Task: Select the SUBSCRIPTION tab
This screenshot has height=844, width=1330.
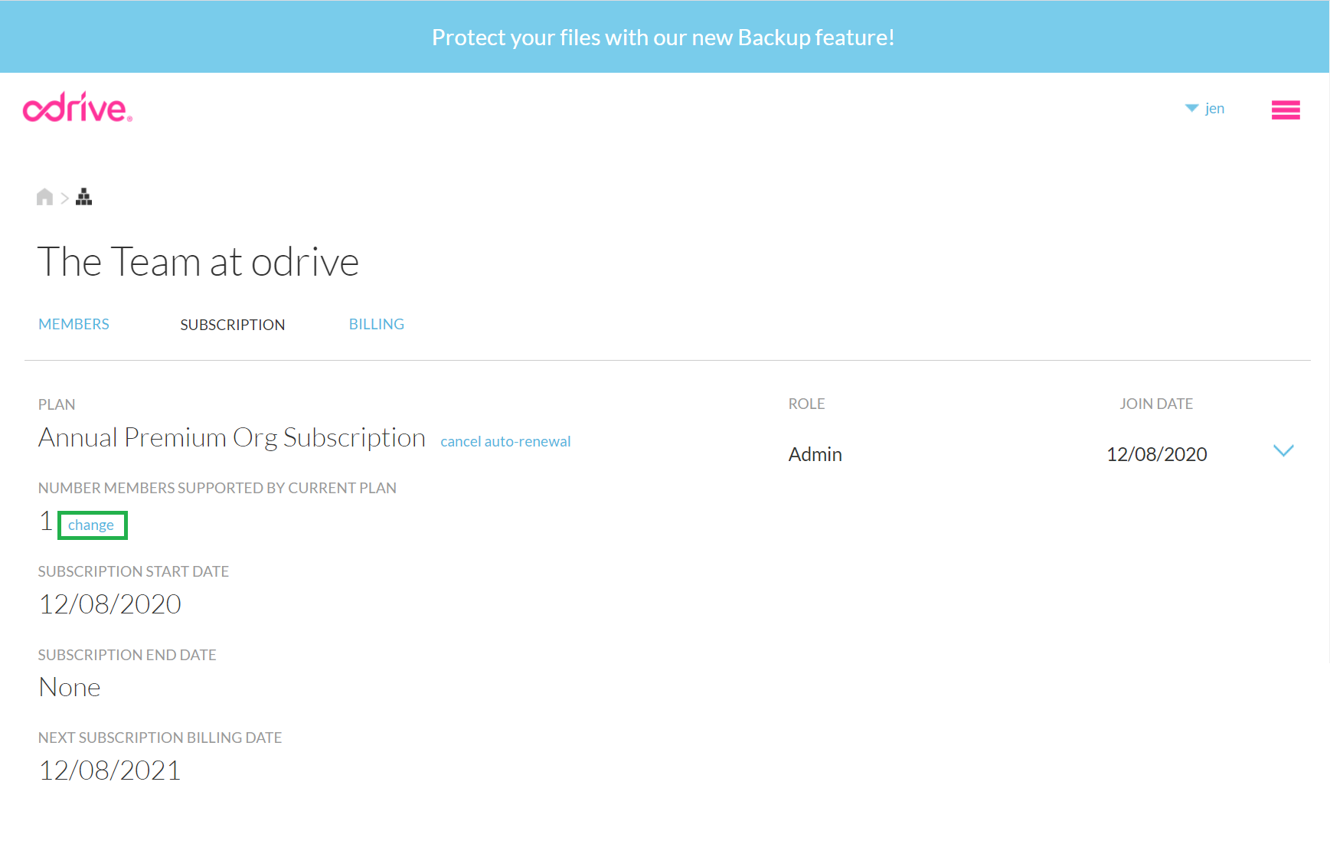Action: pos(232,325)
